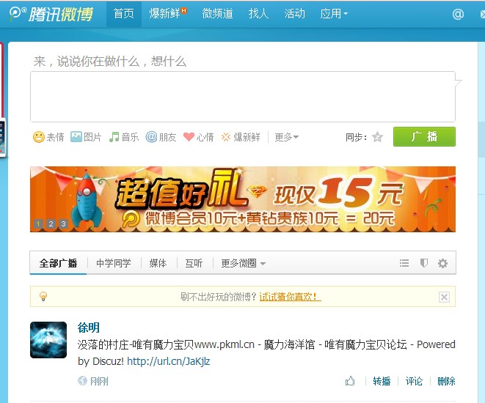The height and width of the screenshot is (403, 485).
Task: Show banner slide 2
Action: pyautogui.click(x=50, y=224)
